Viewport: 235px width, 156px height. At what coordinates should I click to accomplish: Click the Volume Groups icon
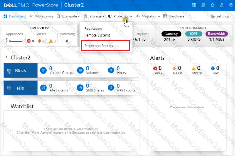coord(43,70)
